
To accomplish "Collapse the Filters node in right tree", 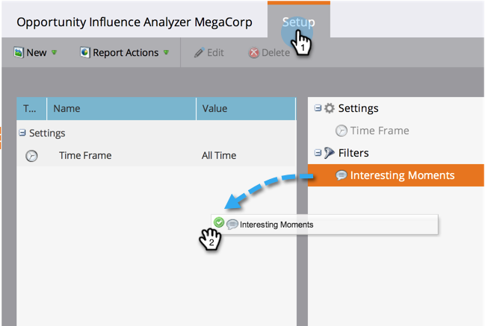I will coord(318,153).
